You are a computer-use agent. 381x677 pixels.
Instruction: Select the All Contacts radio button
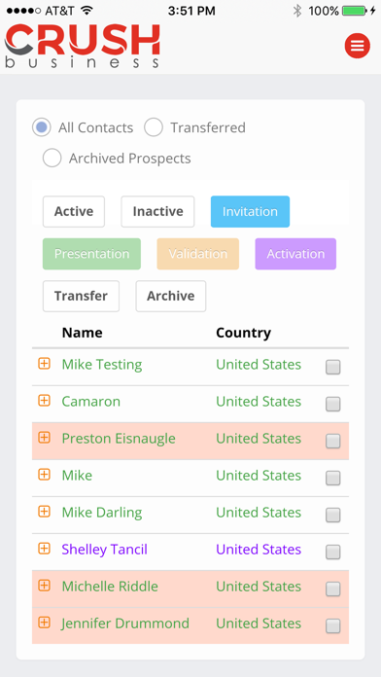42,127
